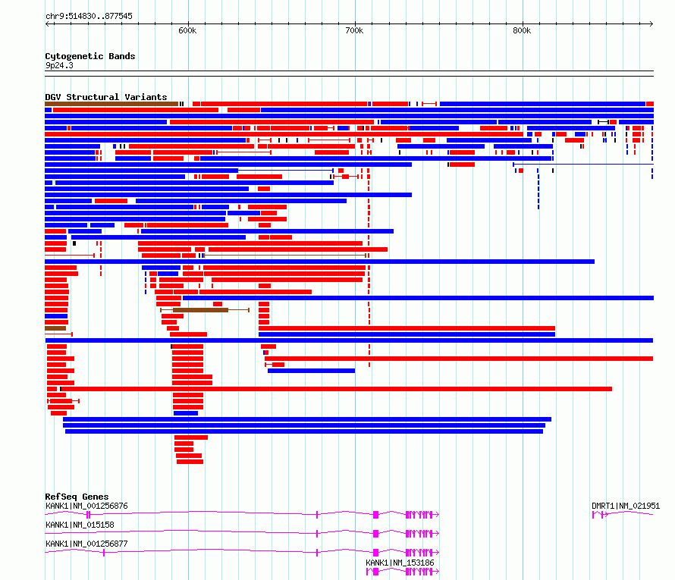This screenshot has width=675, height=580.
Task: Click the ruler's left end arrow
Action: click(x=47, y=24)
